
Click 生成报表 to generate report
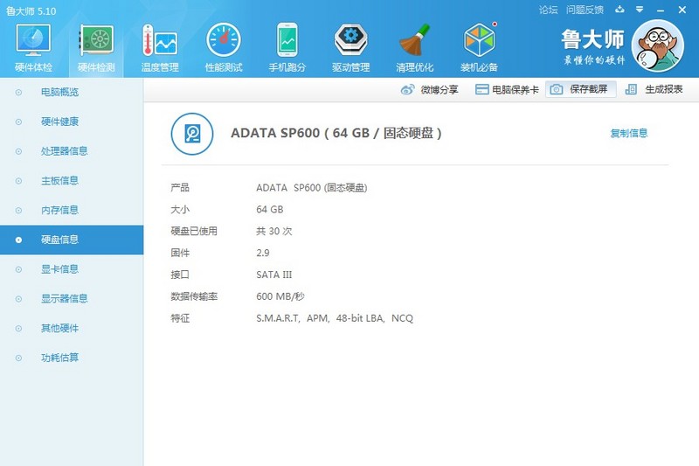click(654, 89)
